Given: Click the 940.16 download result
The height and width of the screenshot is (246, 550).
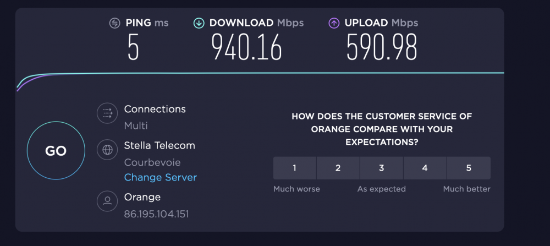Looking at the screenshot, I should pos(247,47).
